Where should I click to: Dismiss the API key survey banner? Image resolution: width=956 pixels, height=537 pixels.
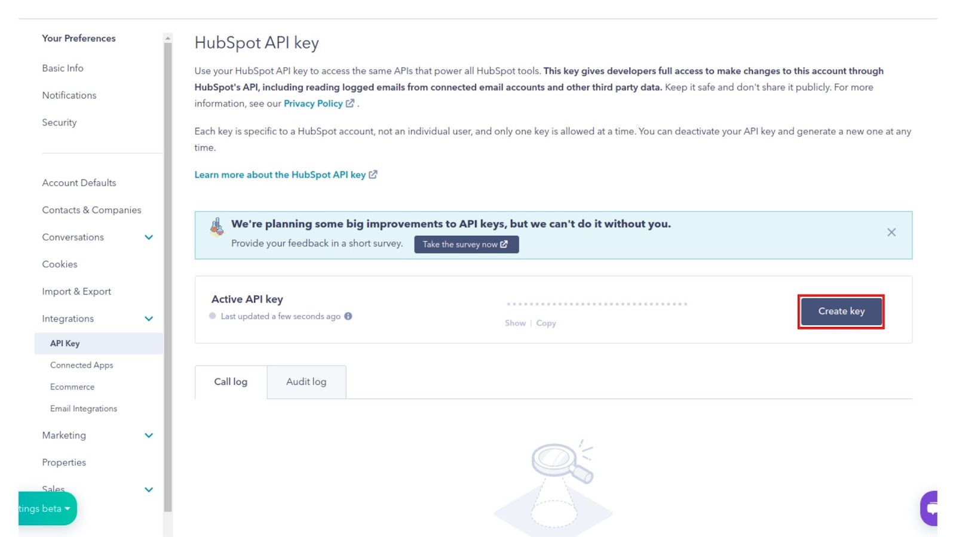(891, 232)
